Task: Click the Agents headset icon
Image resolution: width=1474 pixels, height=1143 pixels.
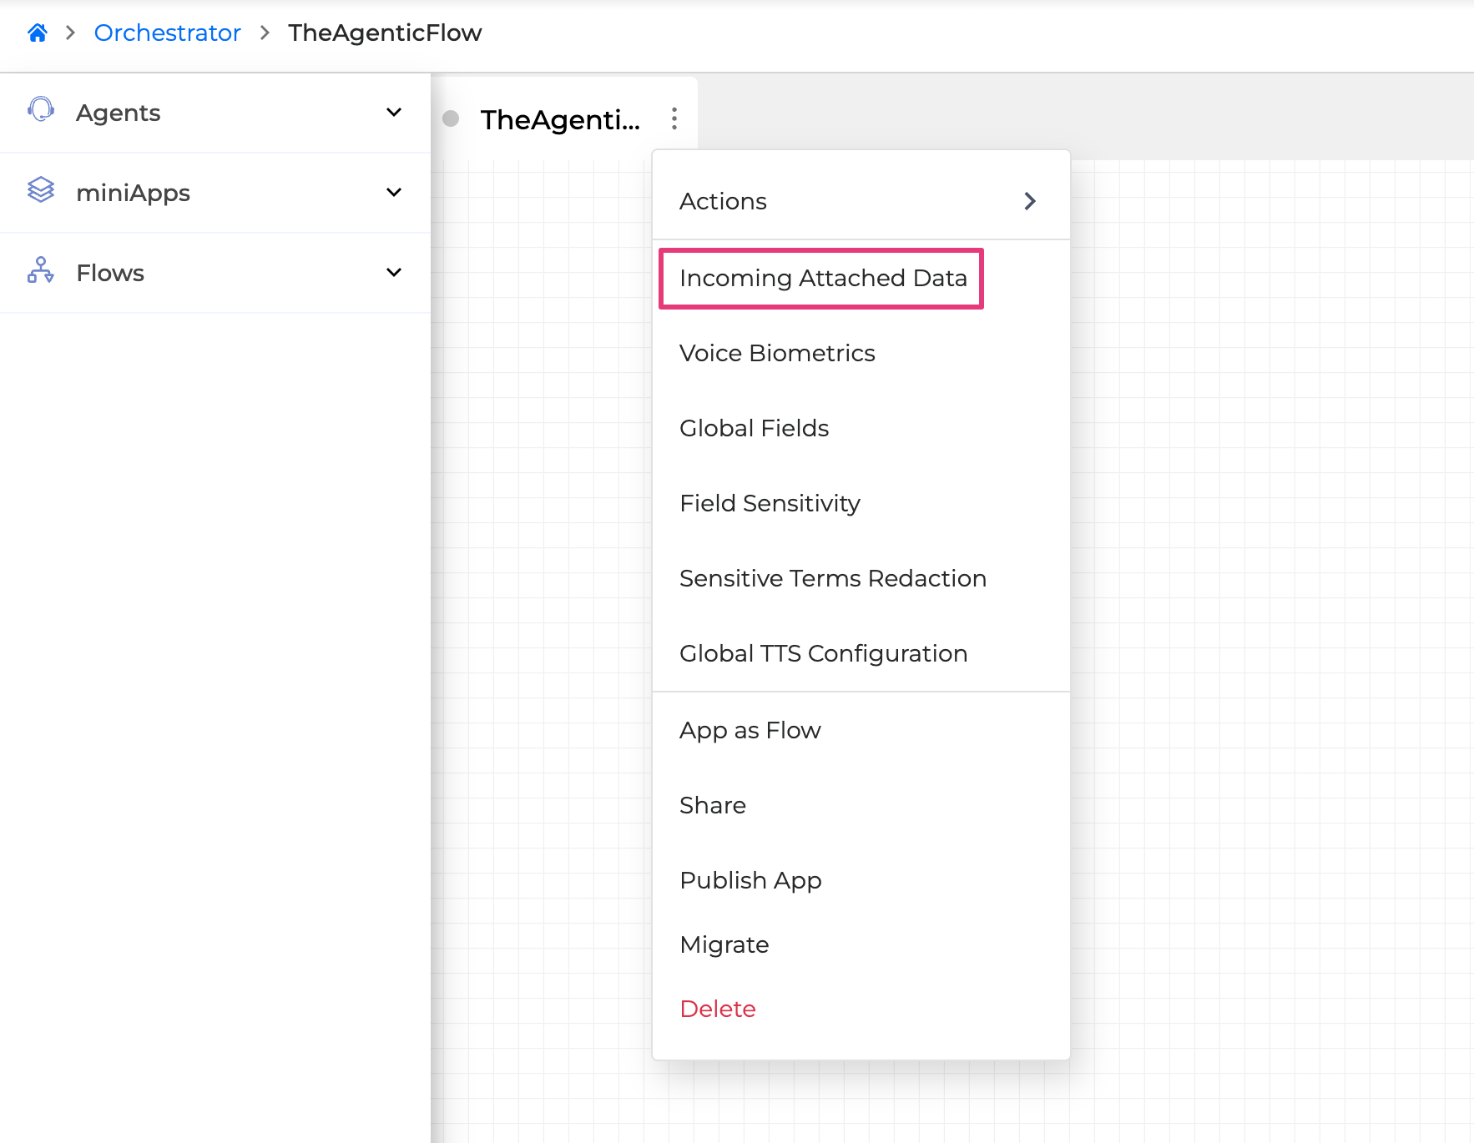Action: [41, 110]
